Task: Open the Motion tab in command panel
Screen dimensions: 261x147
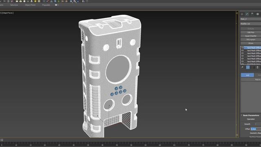Action: 258,14
